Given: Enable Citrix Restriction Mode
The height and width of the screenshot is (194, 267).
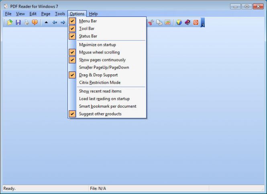Looking at the screenshot, I should coord(107,82).
